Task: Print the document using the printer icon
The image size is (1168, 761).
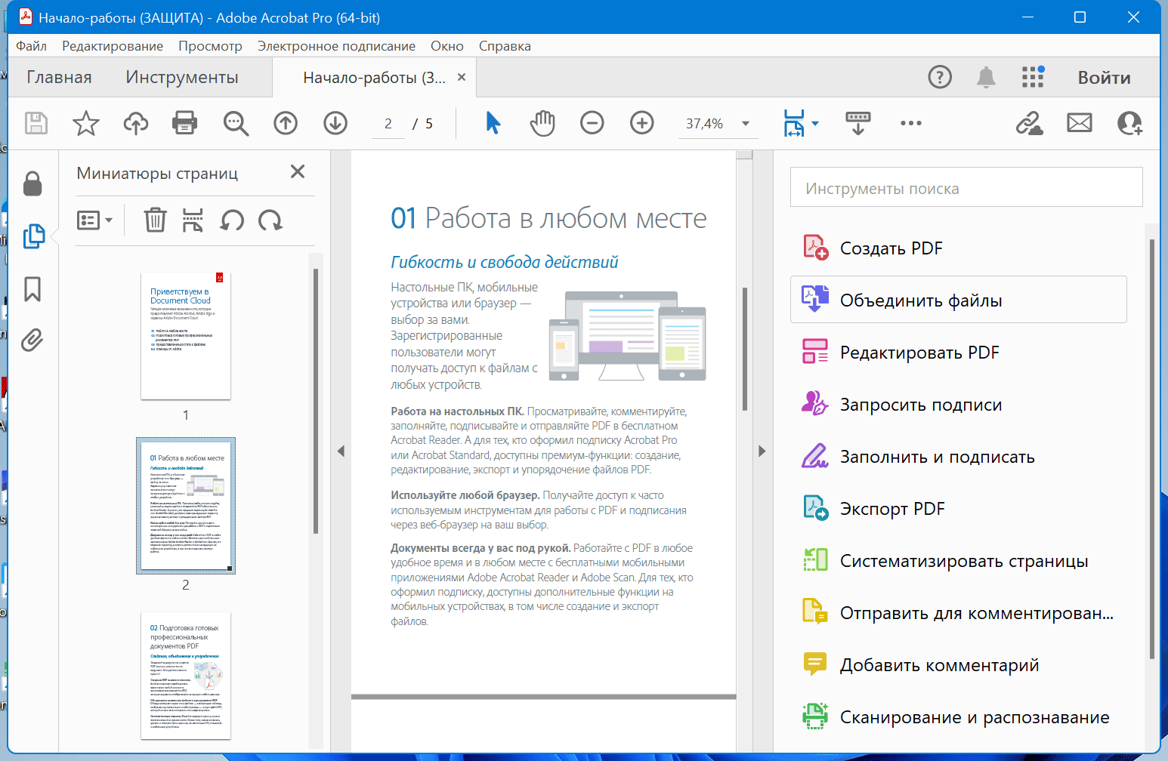Action: coord(184,123)
